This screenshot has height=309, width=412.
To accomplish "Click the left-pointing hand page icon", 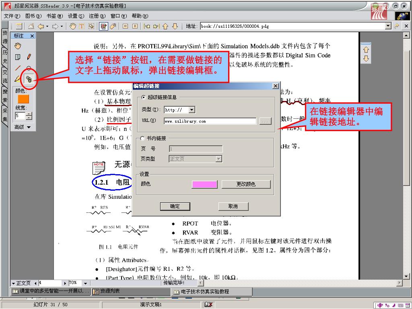I will 147,26.
